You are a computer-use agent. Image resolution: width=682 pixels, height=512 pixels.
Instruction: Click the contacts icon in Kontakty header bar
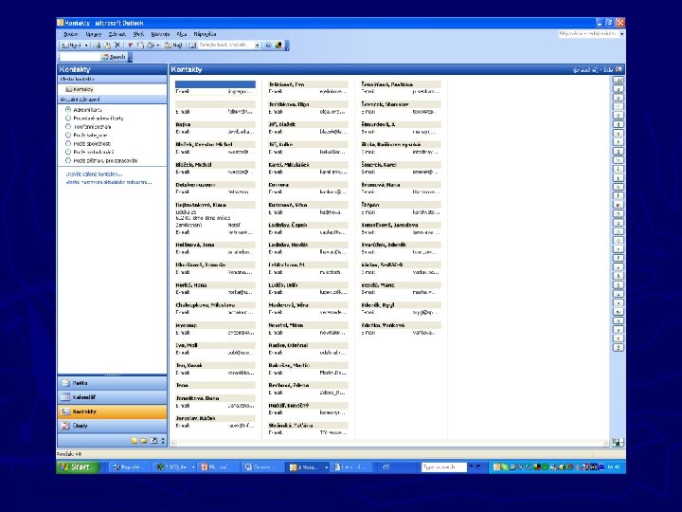(x=619, y=69)
